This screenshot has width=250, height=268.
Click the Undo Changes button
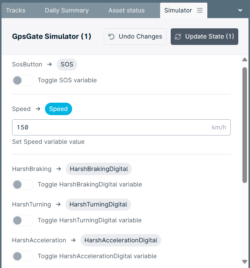point(135,37)
